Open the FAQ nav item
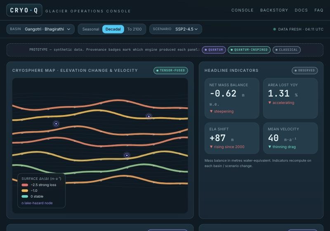The height and width of the screenshot is (231, 330). click(318, 10)
